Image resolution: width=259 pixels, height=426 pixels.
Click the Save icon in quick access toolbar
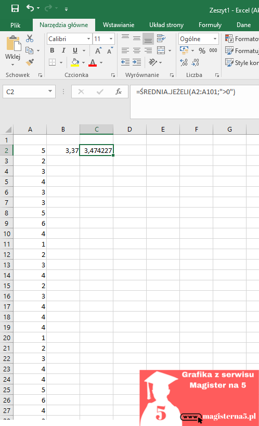[x=15, y=8]
